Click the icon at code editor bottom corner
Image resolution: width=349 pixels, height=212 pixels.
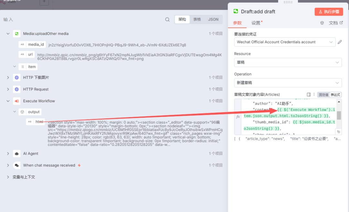point(339,132)
